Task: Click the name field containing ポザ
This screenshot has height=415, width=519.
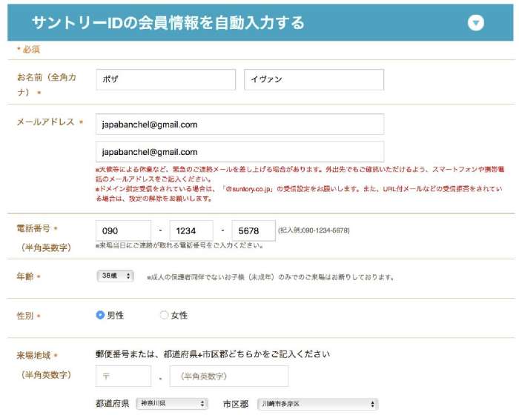Action: pyautogui.click(x=165, y=80)
